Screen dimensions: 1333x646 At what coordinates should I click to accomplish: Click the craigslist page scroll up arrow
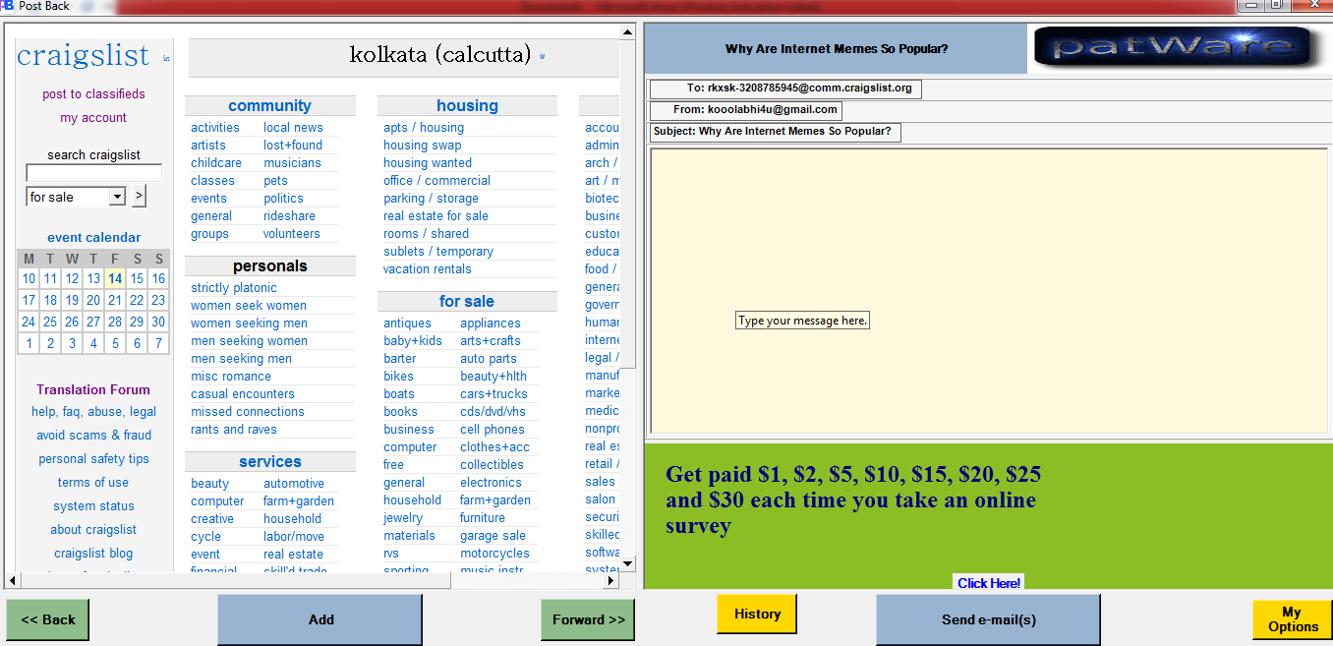[629, 32]
